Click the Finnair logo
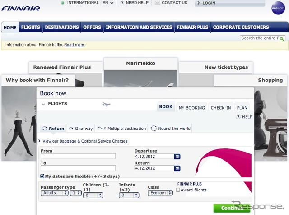The width and height of the screenshot is (289, 215). point(21,9)
